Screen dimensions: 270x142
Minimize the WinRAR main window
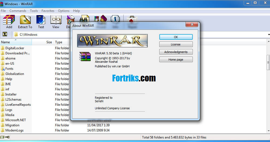point(248,3)
